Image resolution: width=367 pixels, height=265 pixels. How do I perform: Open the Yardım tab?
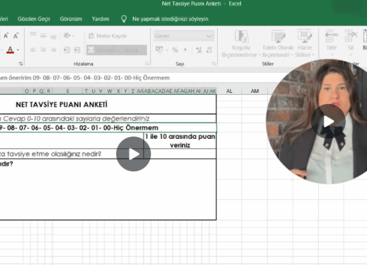click(100, 19)
